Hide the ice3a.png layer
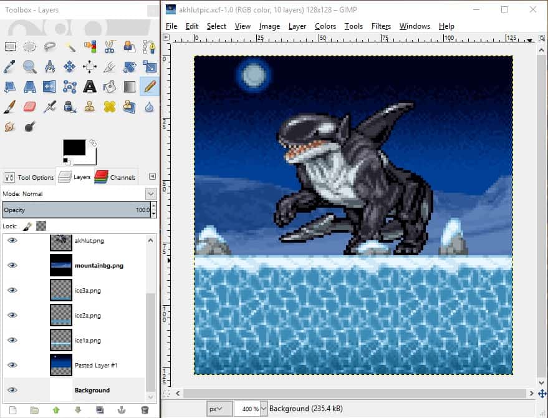548x418 pixels. pyautogui.click(x=12, y=290)
